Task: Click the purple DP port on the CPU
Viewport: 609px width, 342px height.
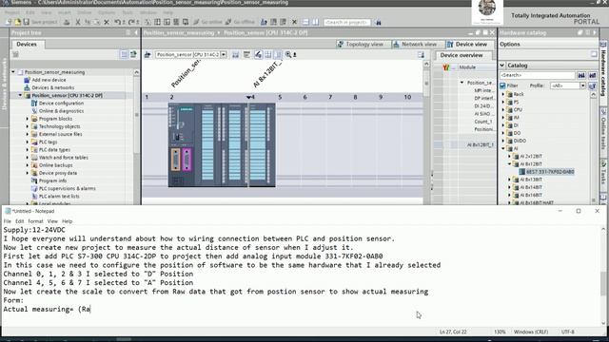Action: coord(187,160)
